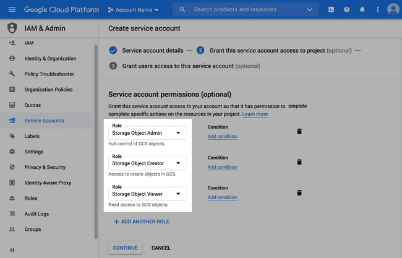Select Service Accounts in the sidebar
This screenshot has height=258, width=402.
pos(44,121)
